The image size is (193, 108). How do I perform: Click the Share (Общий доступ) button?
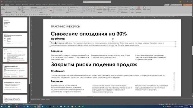[x=187, y=5]
